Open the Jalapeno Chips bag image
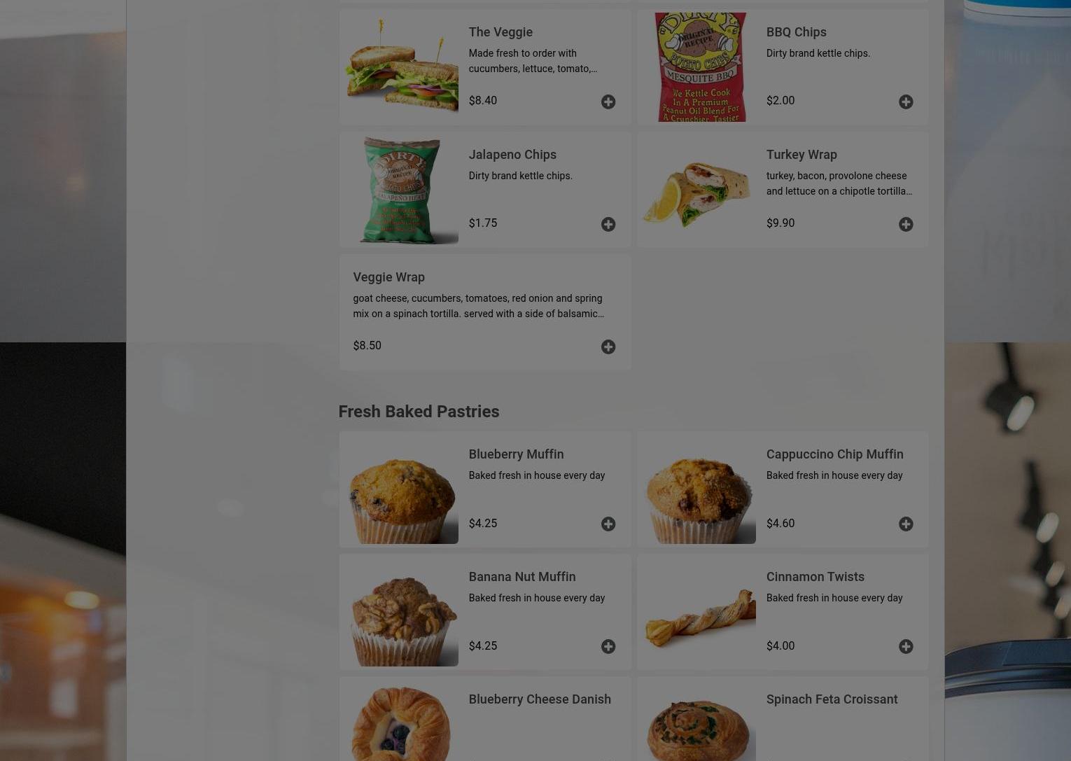This screenshot has width=1071, height=761. point(400,190)
